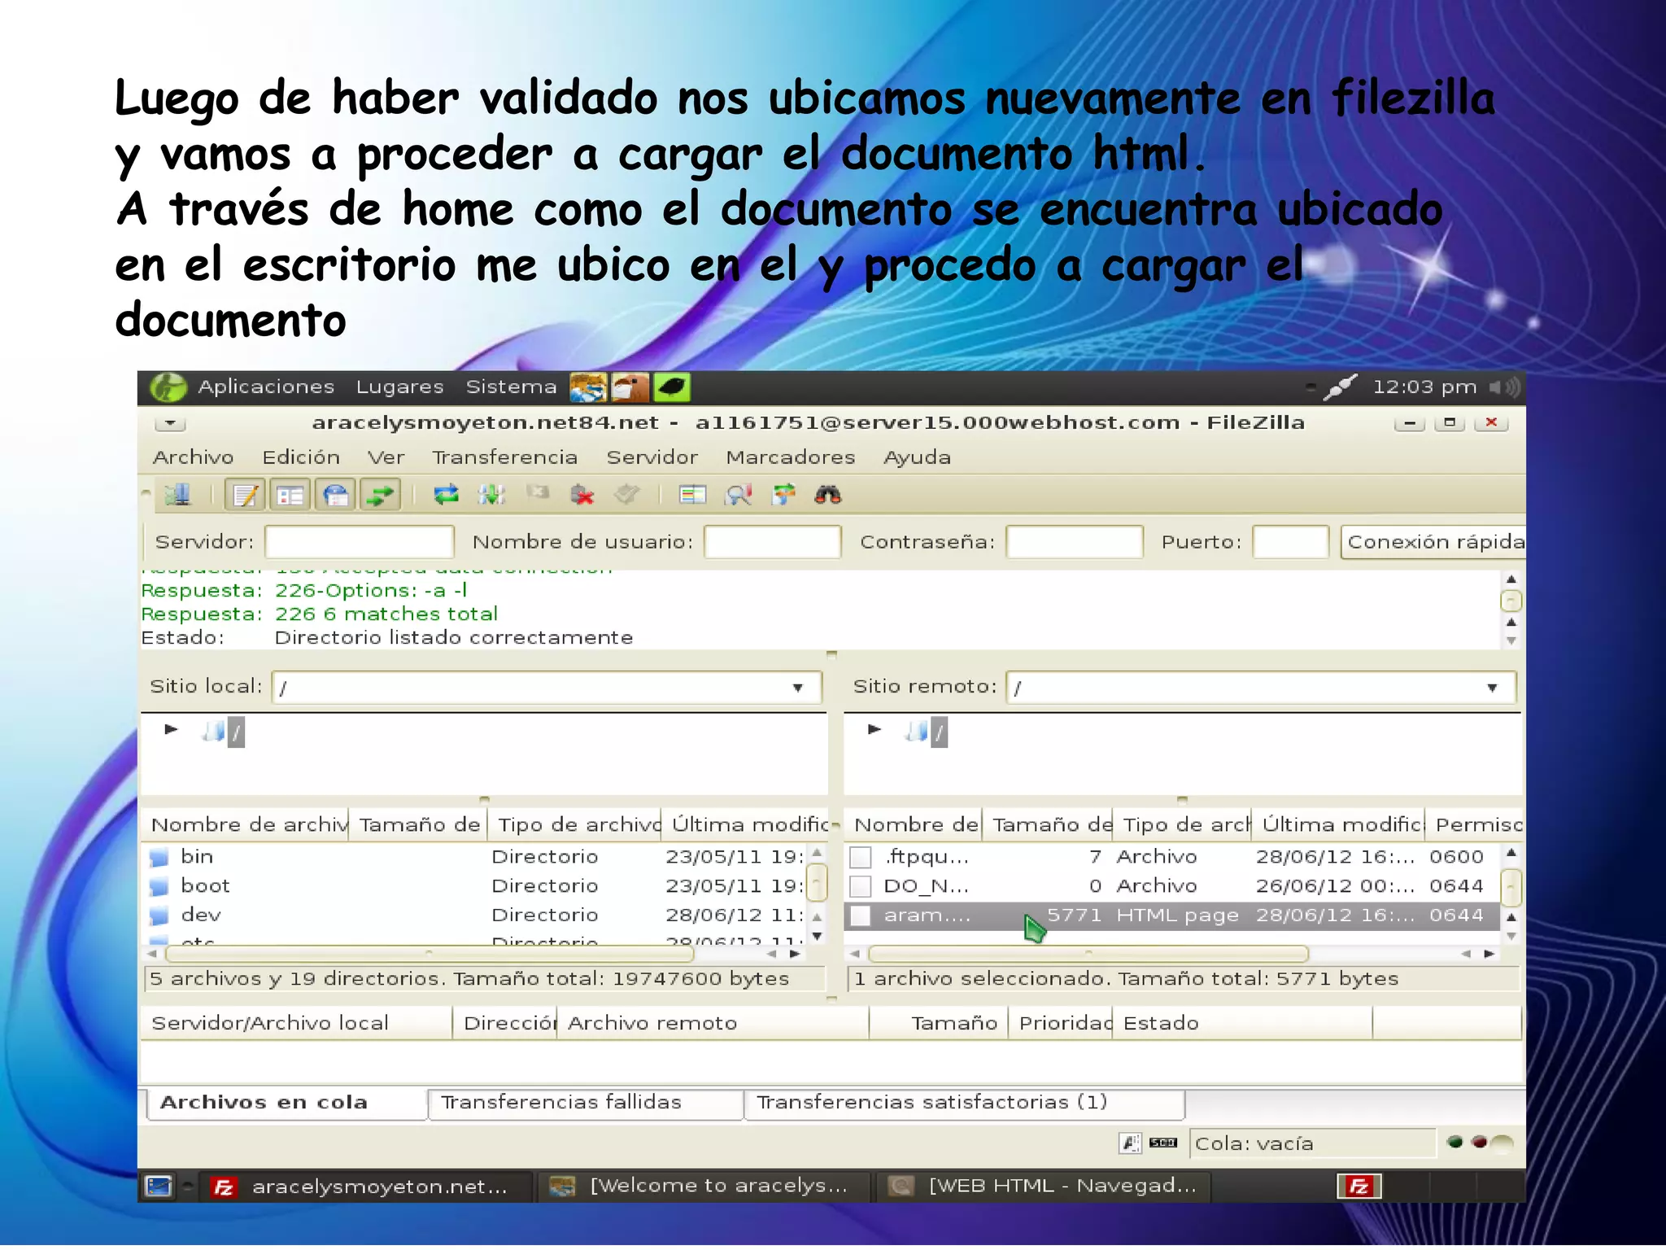Click the FileZilla tray icon in bottom panel
This screenshot has height=1250, width=1666.
[x=1359, y=1187]
